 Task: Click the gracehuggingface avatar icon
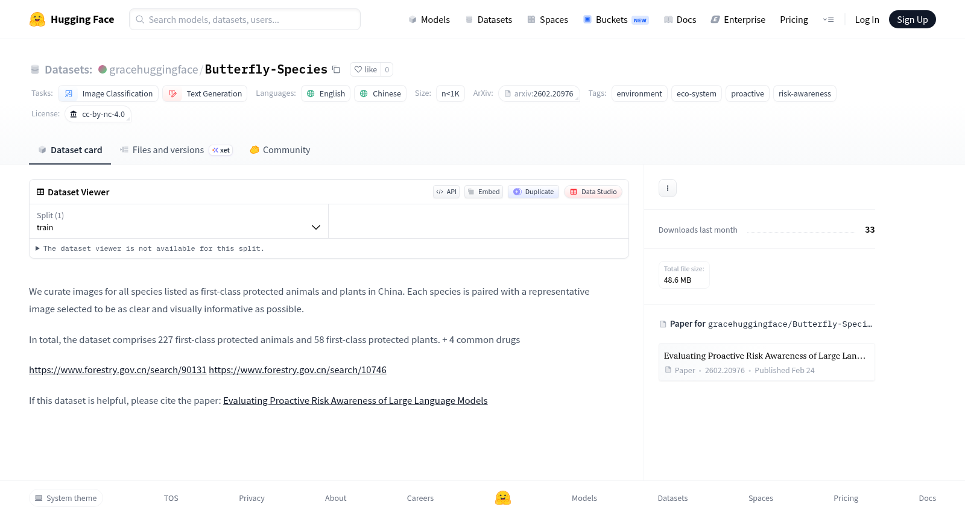pyautogui.click(x=103, y=69)
